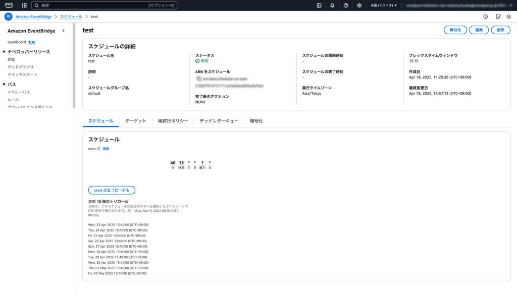Click the 有効 status text

pos(204,61)
